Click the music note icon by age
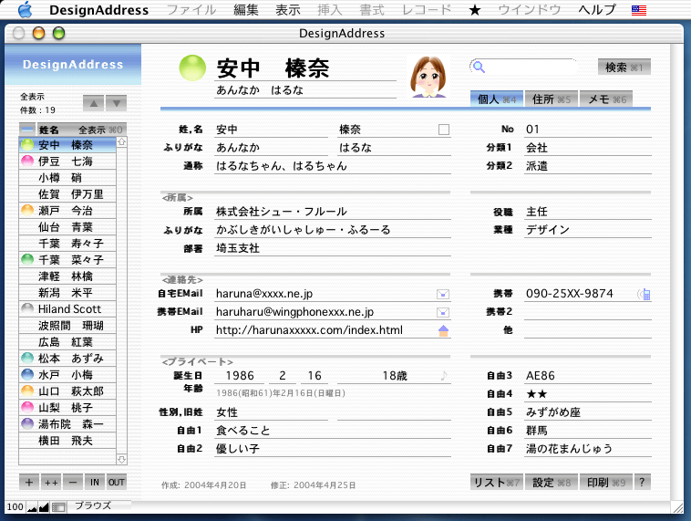 444,375
